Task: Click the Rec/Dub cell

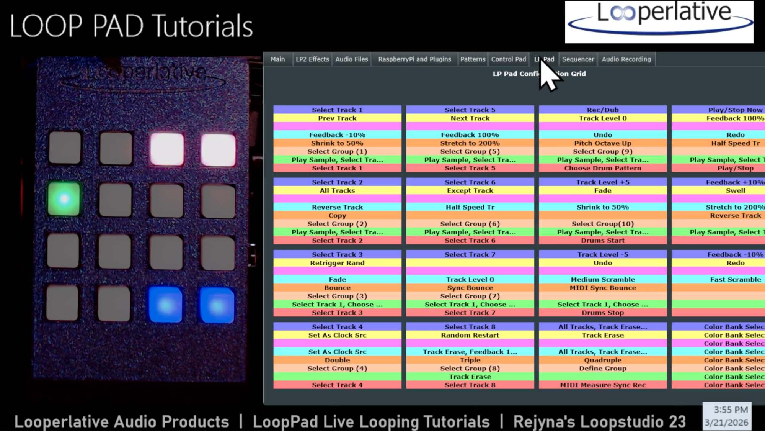Action: 603,110
